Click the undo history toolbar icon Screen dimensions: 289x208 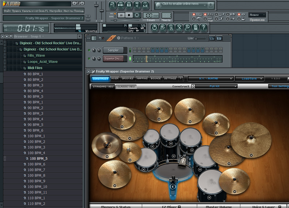coord(154,27)
